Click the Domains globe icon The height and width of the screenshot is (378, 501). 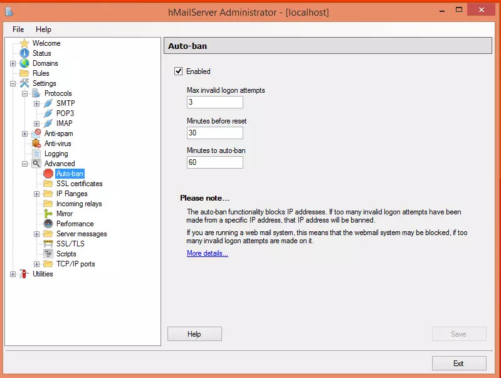tap(24, 63)
